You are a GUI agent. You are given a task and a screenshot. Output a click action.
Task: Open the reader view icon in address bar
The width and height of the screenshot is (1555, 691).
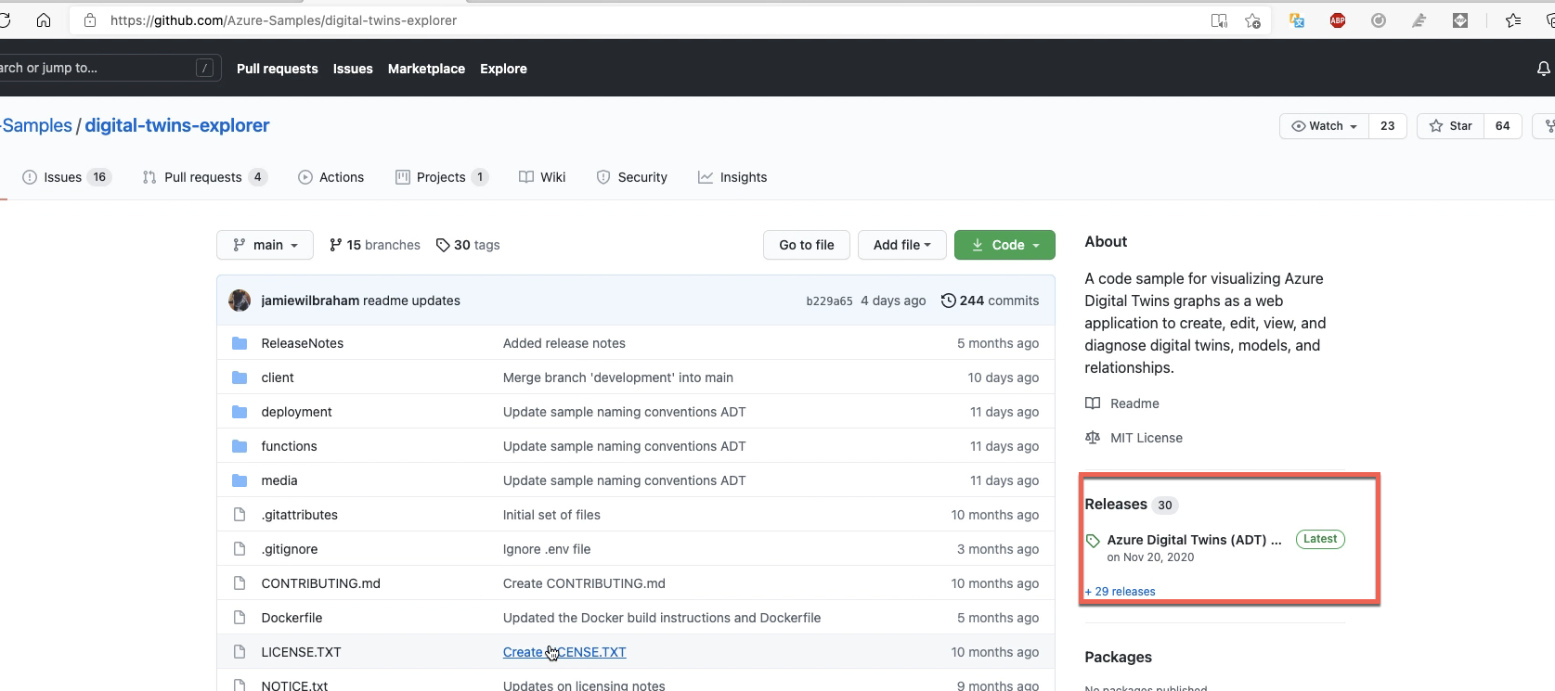pos(1219,20)
